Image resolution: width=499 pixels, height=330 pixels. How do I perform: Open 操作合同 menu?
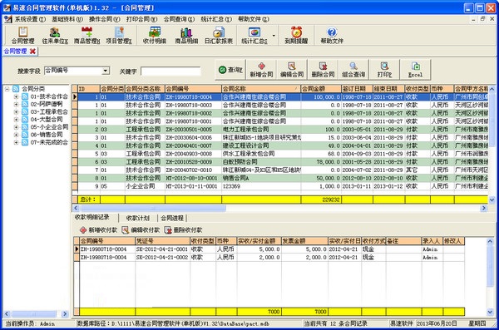click(x=105, y=19)
